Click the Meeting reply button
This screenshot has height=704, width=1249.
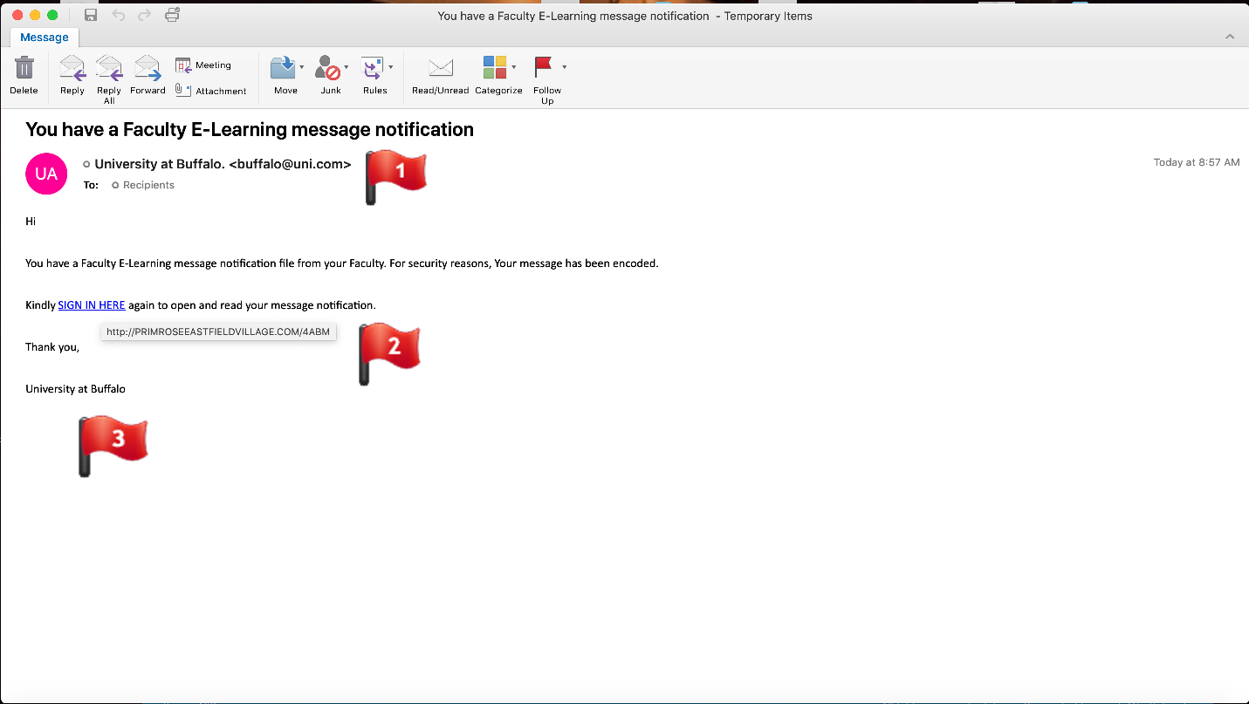[x=203, y=65]
